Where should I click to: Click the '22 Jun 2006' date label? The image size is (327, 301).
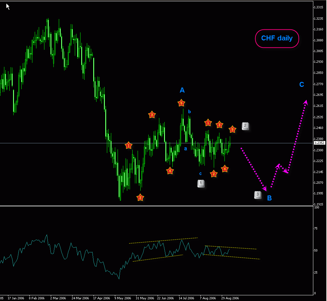(165, 298)
